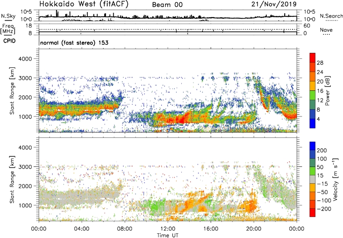Click the 'Time UT' axis label

pyautogui.click(x=168, y=235)
